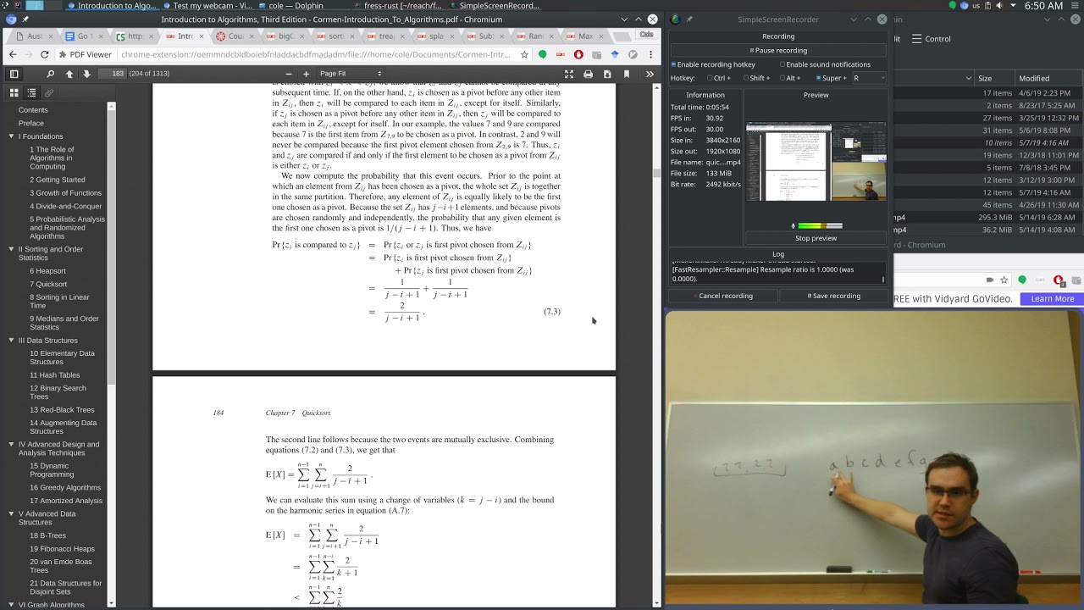Open the find-in-document search tool
Screen dimensions: 1084x610
pyautogui.click(x=51, y=74)
